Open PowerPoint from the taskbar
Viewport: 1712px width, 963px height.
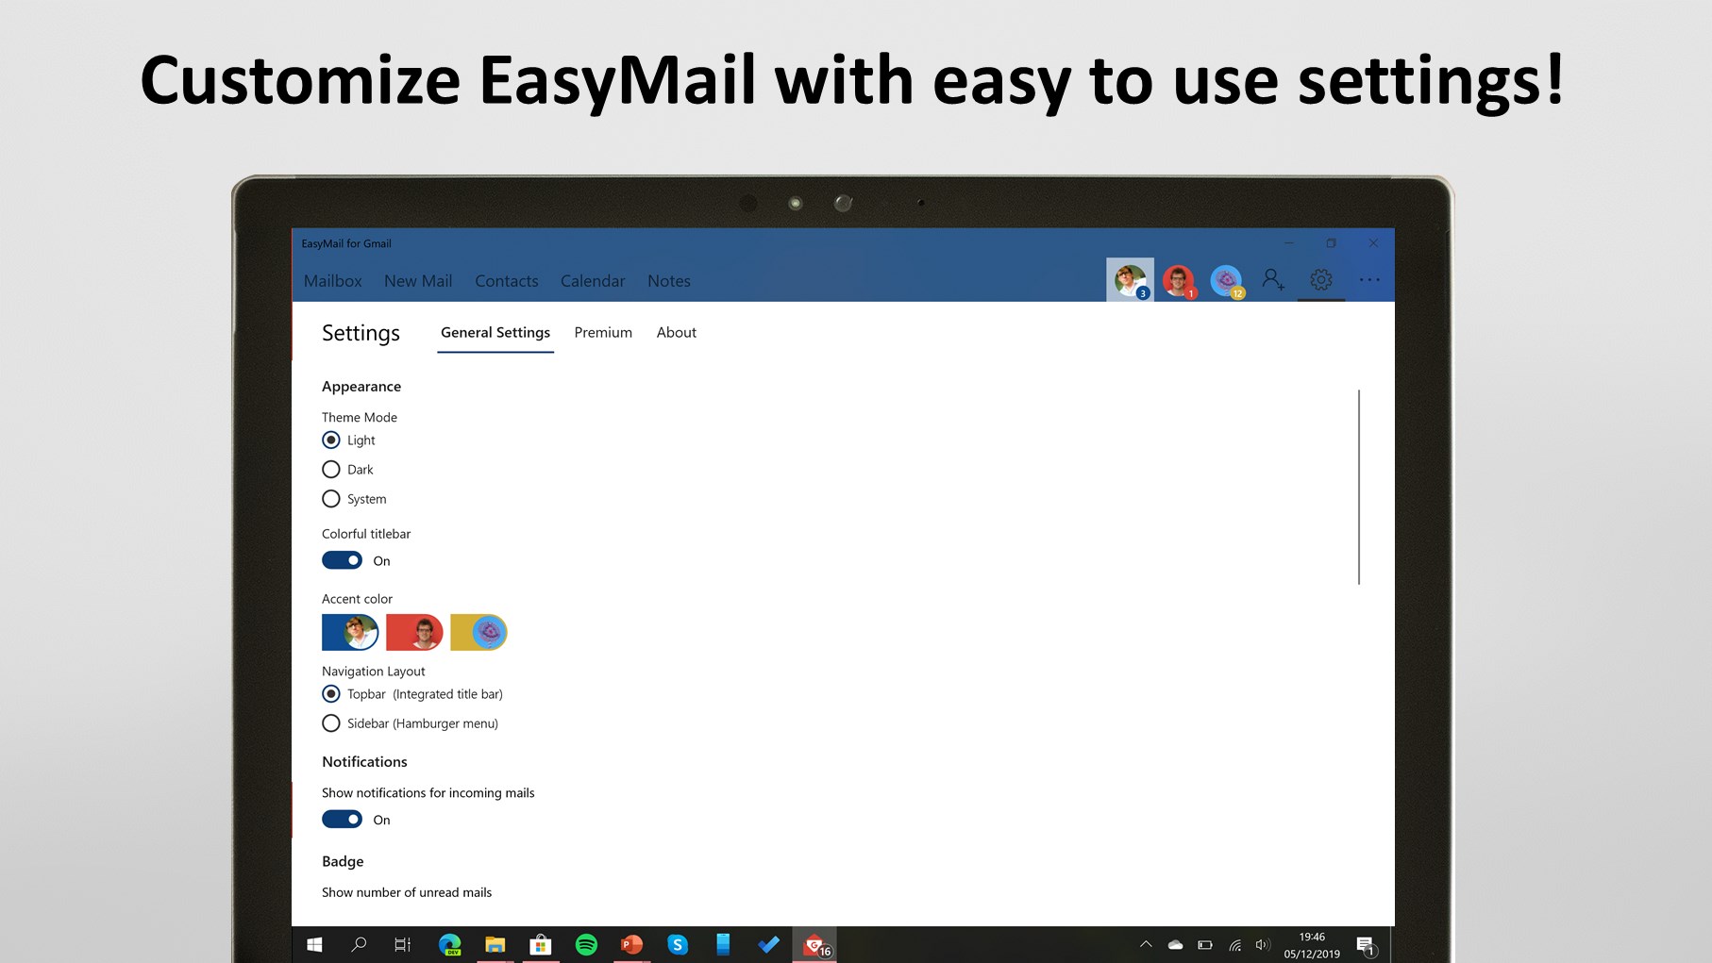click(631, 944)
